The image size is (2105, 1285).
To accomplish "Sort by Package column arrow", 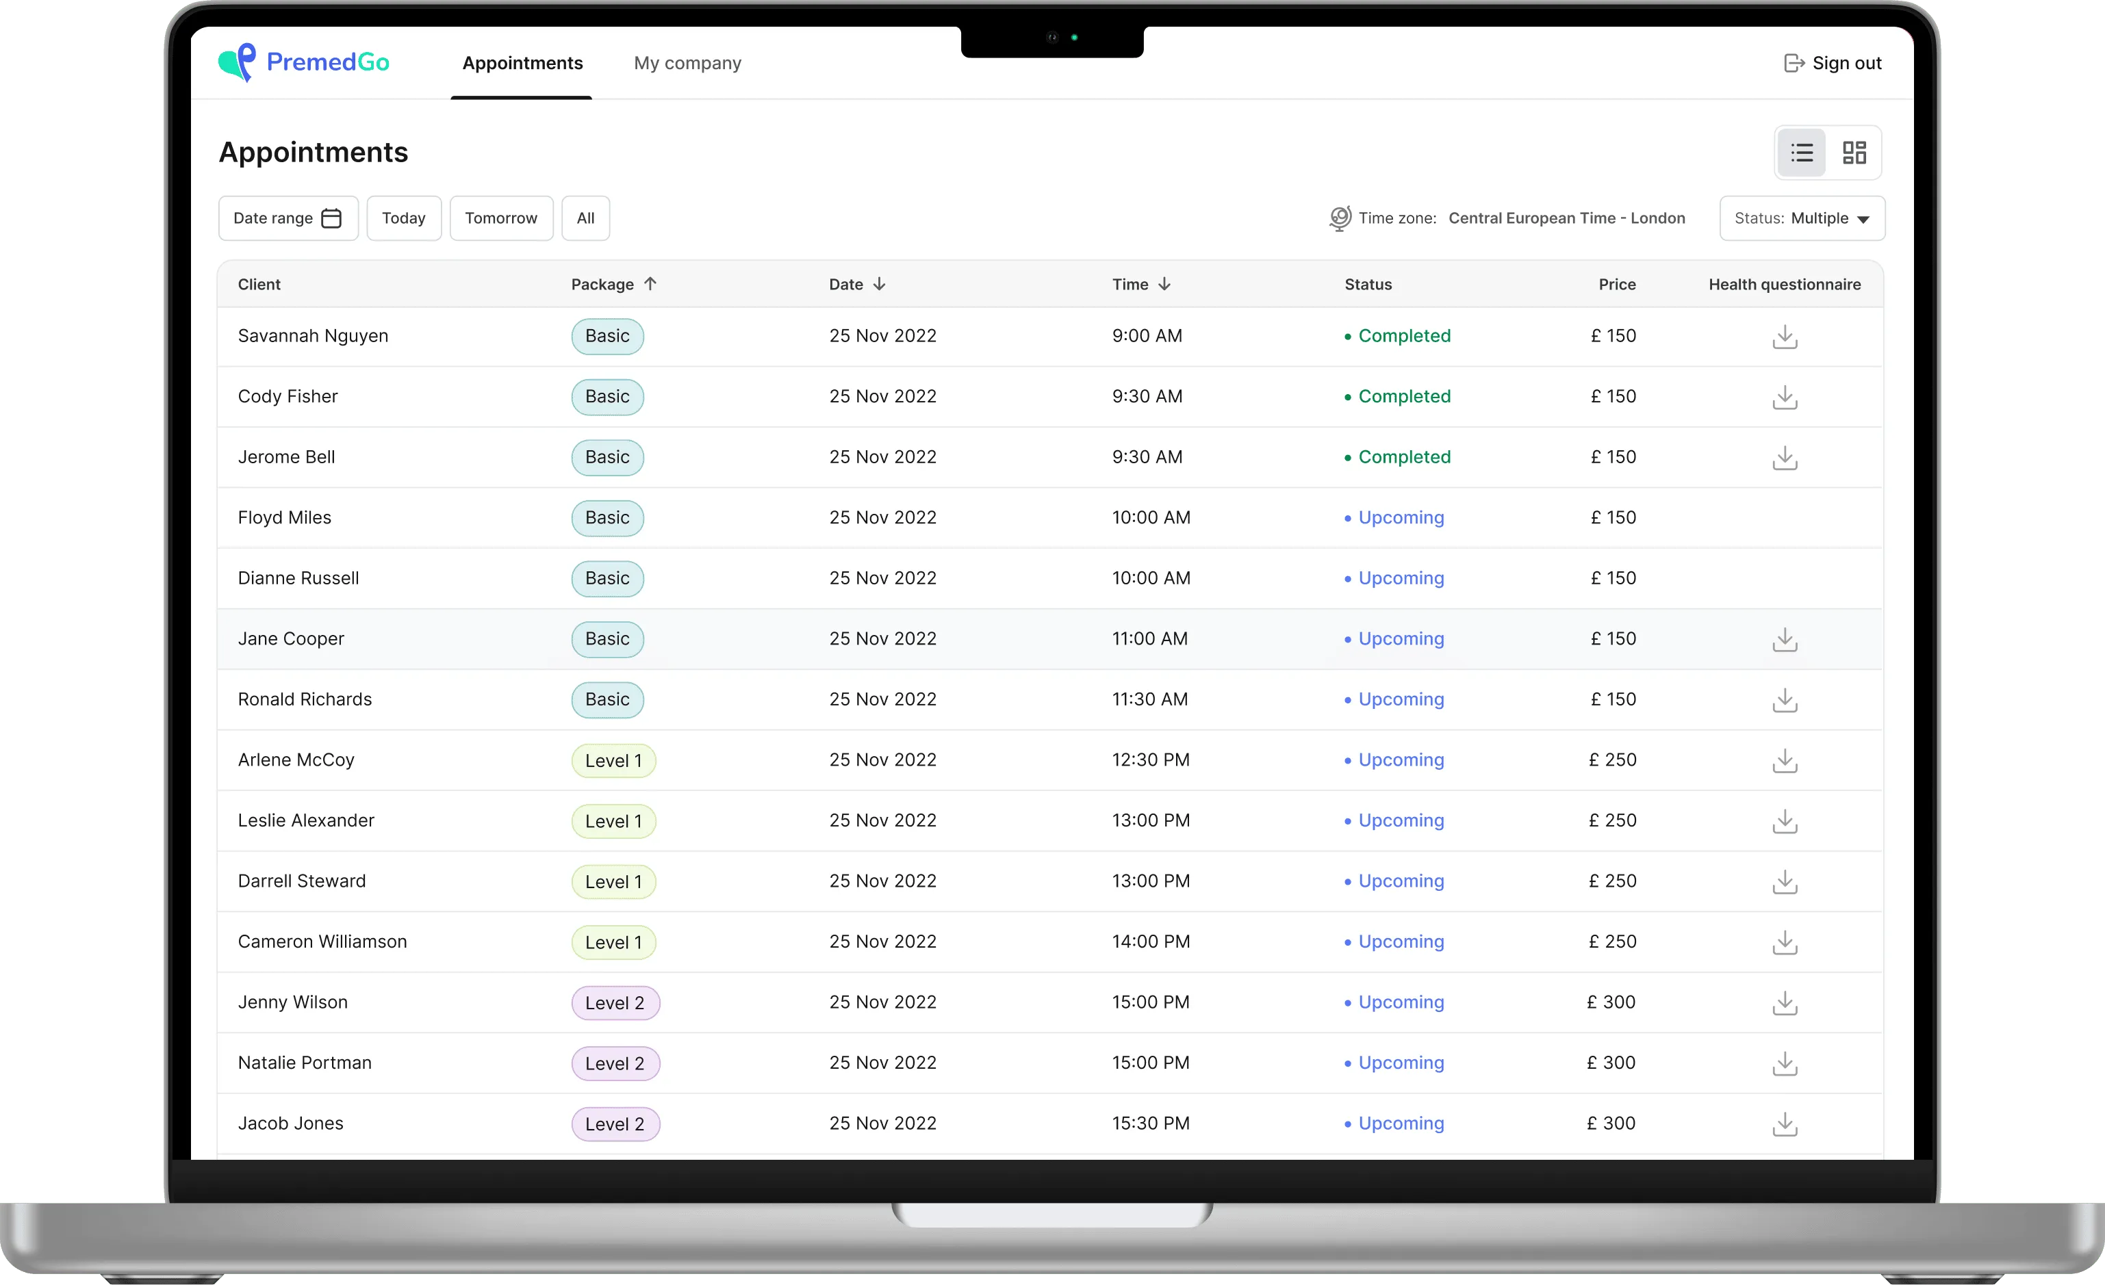I will [650, 283].
